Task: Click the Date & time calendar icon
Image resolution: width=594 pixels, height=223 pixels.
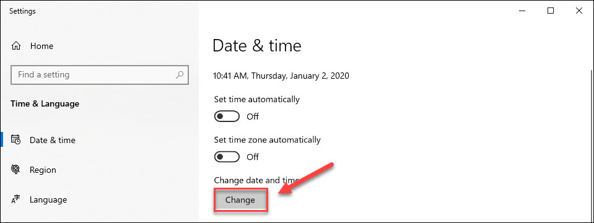Action: [x=16, y=140]
